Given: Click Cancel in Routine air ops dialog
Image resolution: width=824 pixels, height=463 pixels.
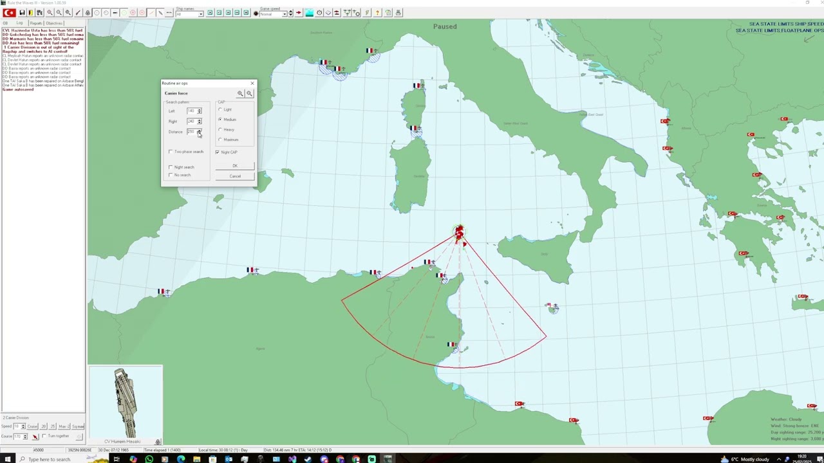Looking at the screenshot, I should point(235,176).
